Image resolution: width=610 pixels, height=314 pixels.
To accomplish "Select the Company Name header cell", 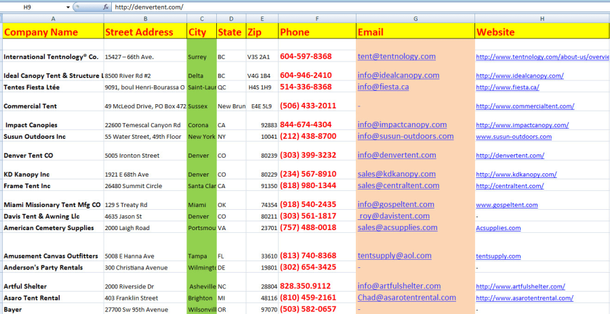I will [x=54, y=31].
